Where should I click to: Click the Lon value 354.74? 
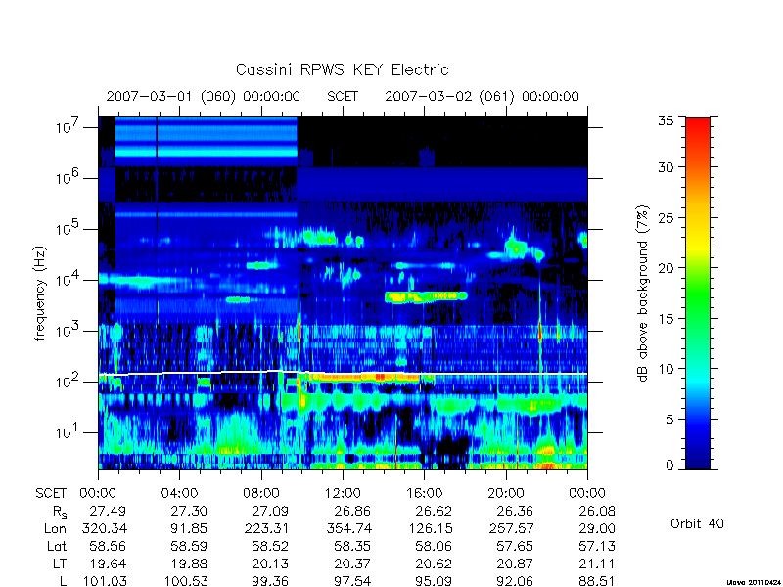349,528
